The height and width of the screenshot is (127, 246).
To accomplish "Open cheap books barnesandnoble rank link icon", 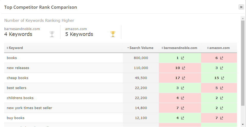I will (x=184, y=78).
